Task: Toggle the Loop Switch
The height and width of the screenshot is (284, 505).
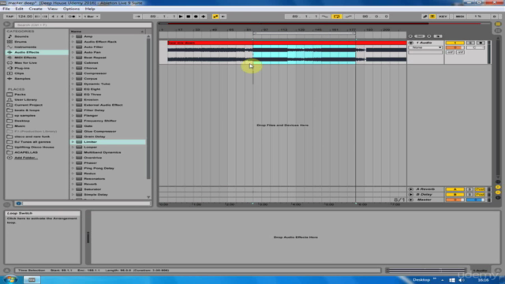Action: pos(337,17)
